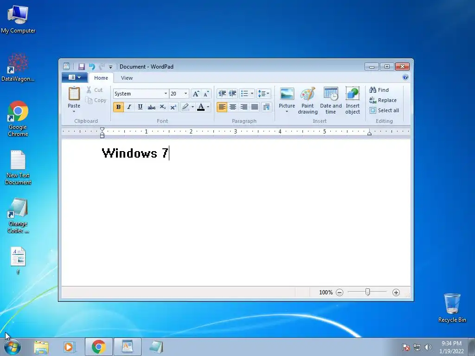Decrease paragraph indent

(x=222, y=94)
